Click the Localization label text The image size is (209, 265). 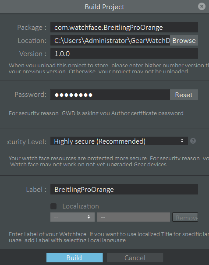[81, 206]
